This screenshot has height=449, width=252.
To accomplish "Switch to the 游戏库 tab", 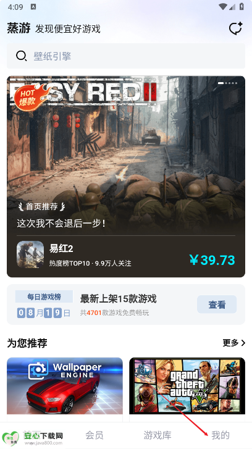I will (x=157, y=435).
